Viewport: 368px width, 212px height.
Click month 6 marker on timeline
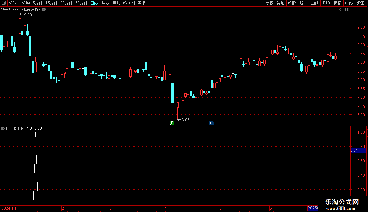click(271, 208)
